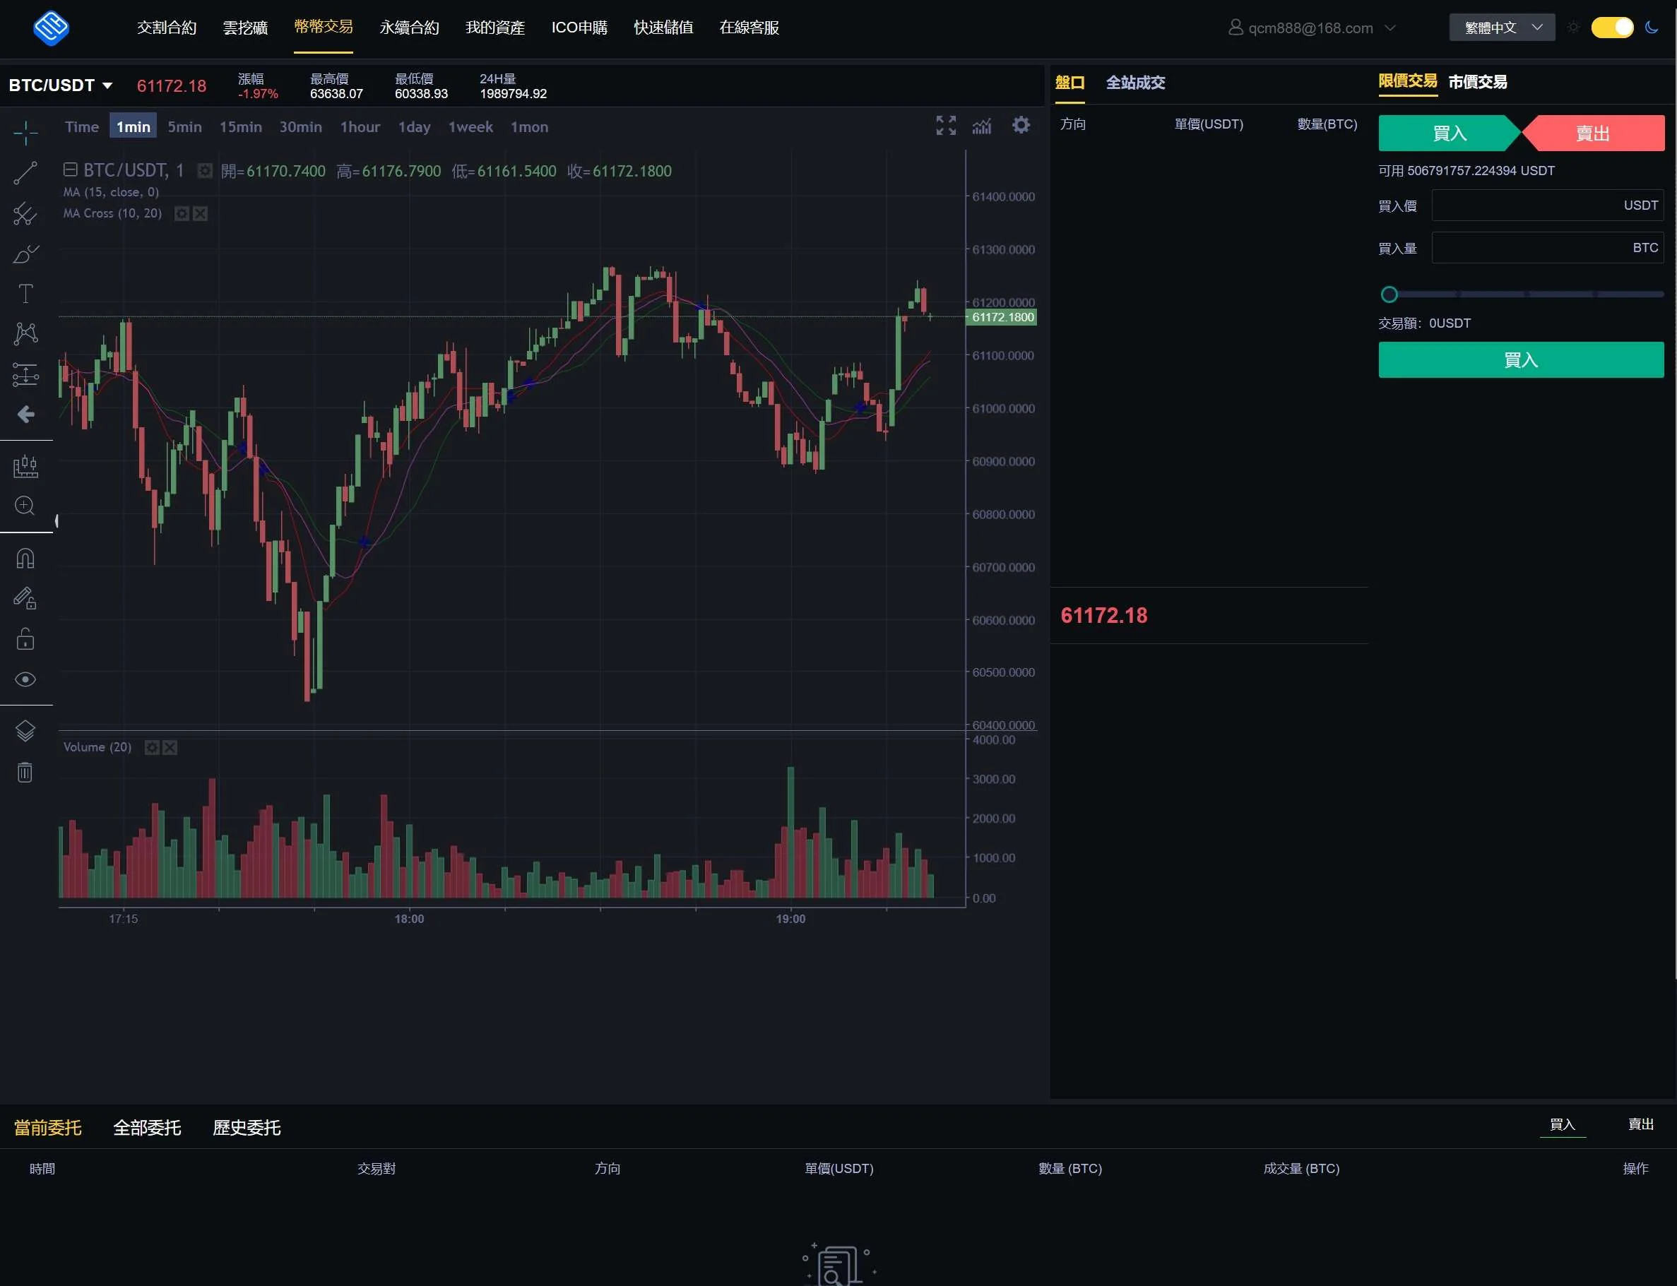Switch to the 市價交易 tab
The image size is (1677, 1286).
coord(1477,82)
